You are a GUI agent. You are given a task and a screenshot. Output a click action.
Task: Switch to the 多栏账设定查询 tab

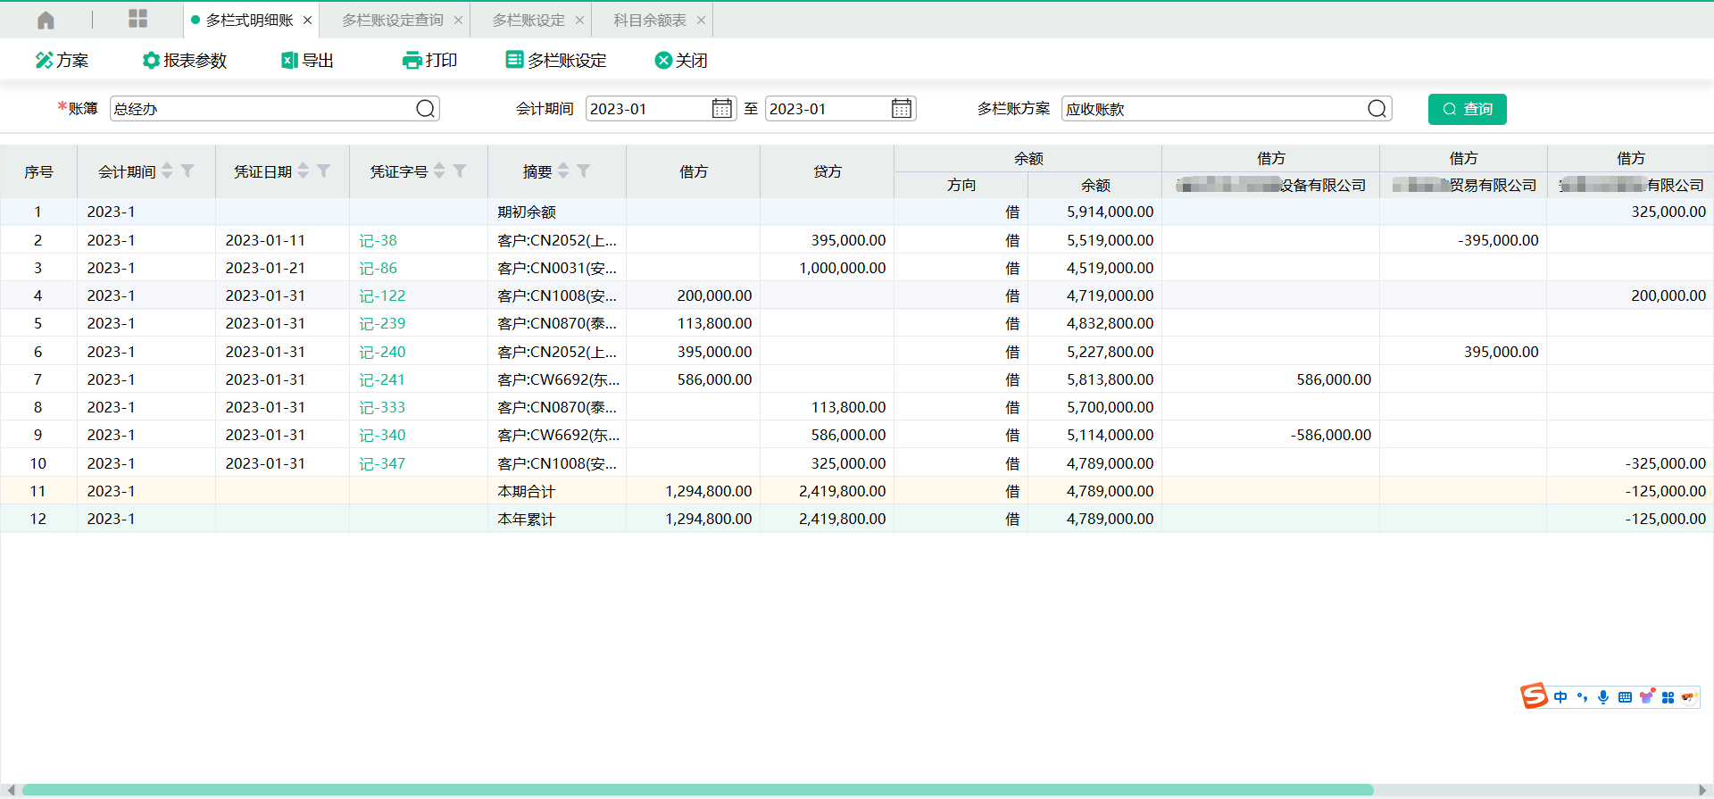(x=393, y=20)
